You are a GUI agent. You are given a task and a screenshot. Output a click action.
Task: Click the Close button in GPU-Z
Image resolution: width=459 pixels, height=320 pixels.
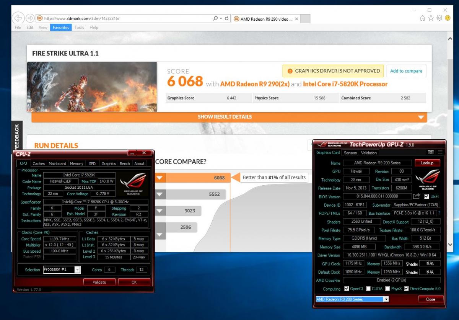[x=430, y=299]
